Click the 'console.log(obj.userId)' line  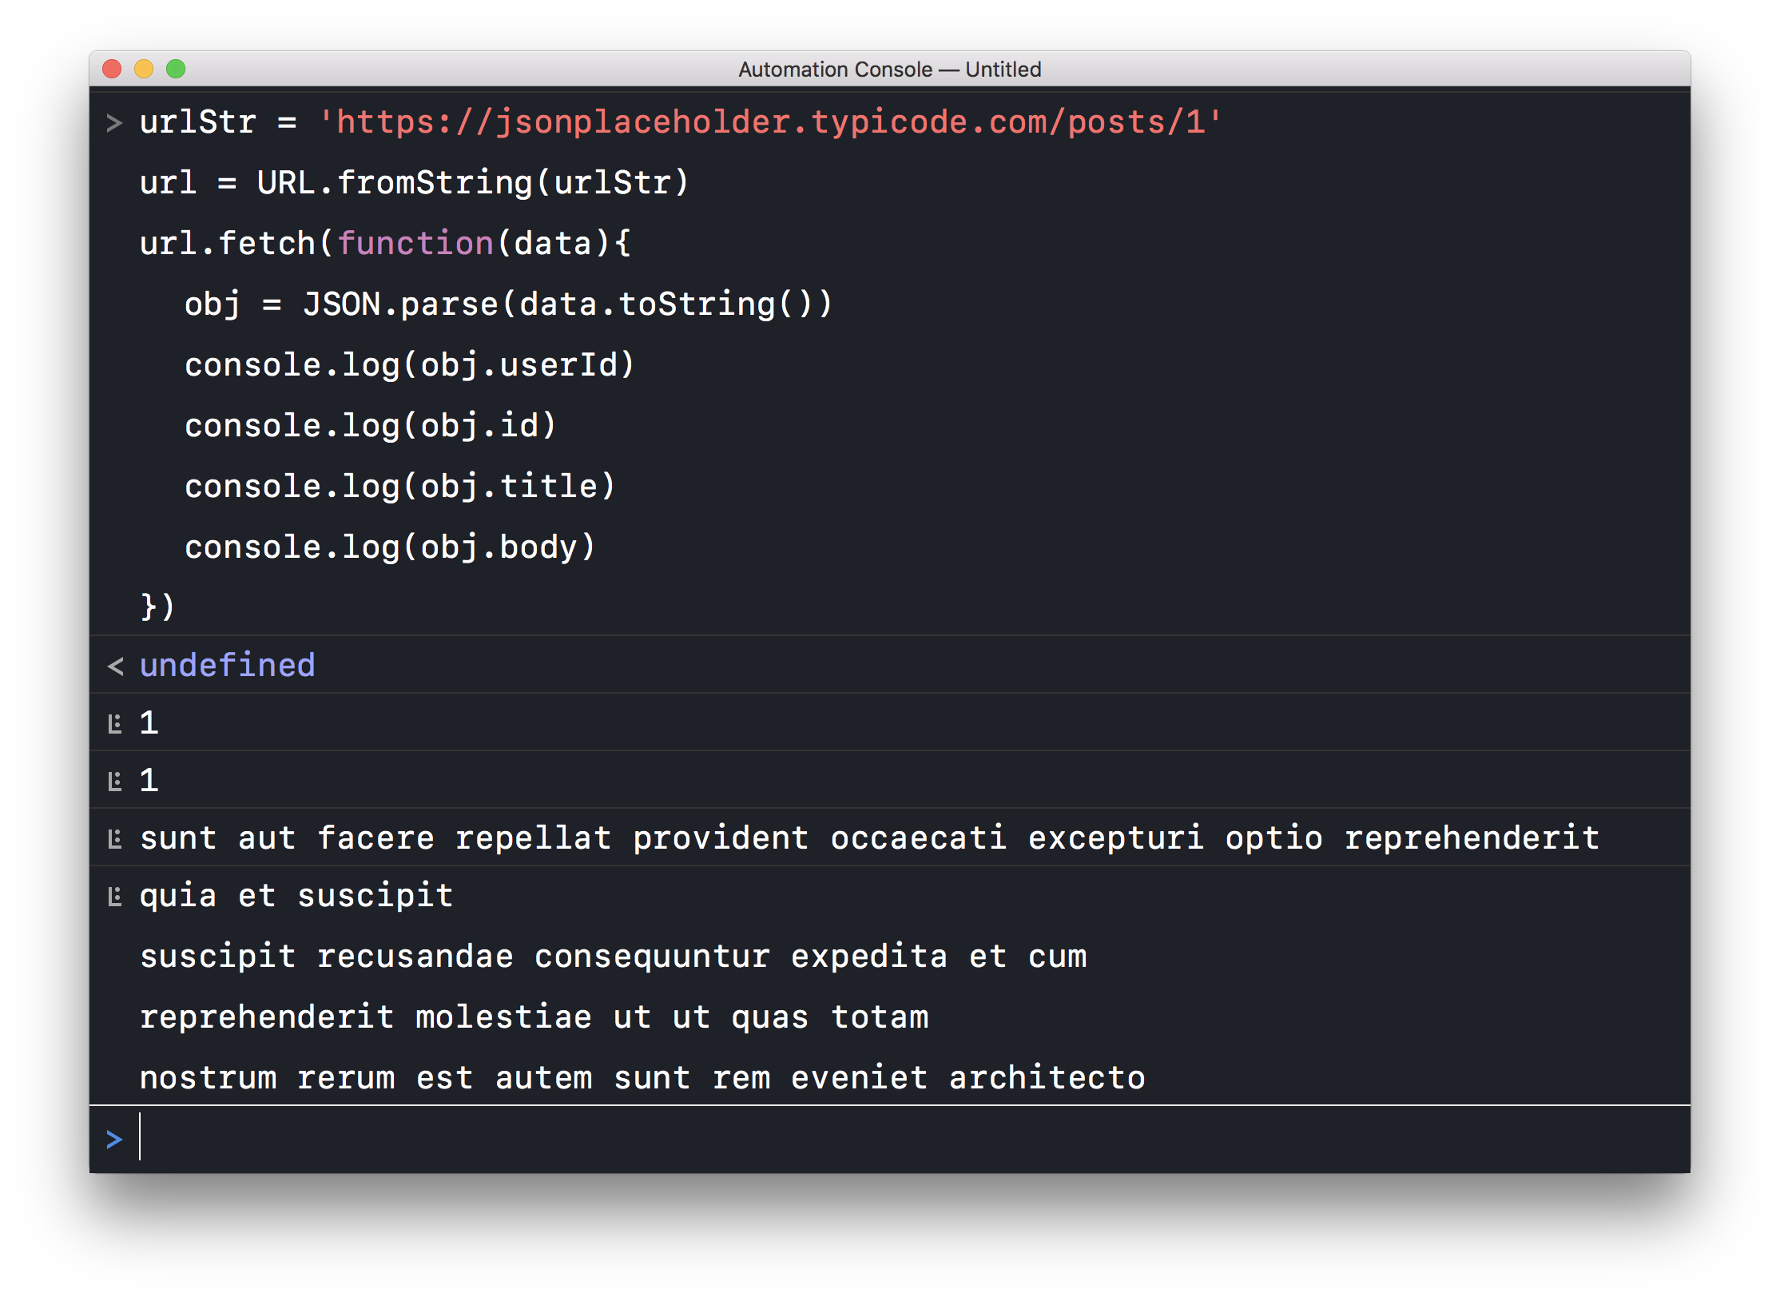[410, 365]
